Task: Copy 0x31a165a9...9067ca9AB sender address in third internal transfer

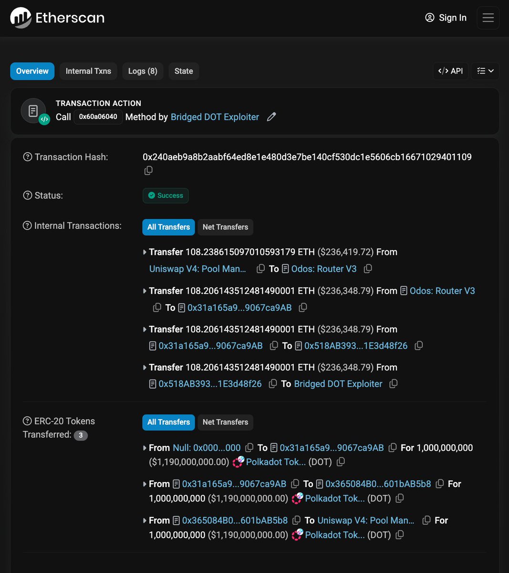Action: tap(274, 346)
